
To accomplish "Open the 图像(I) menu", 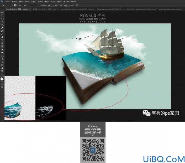I will pyautogui.click(x=21, y=2).
